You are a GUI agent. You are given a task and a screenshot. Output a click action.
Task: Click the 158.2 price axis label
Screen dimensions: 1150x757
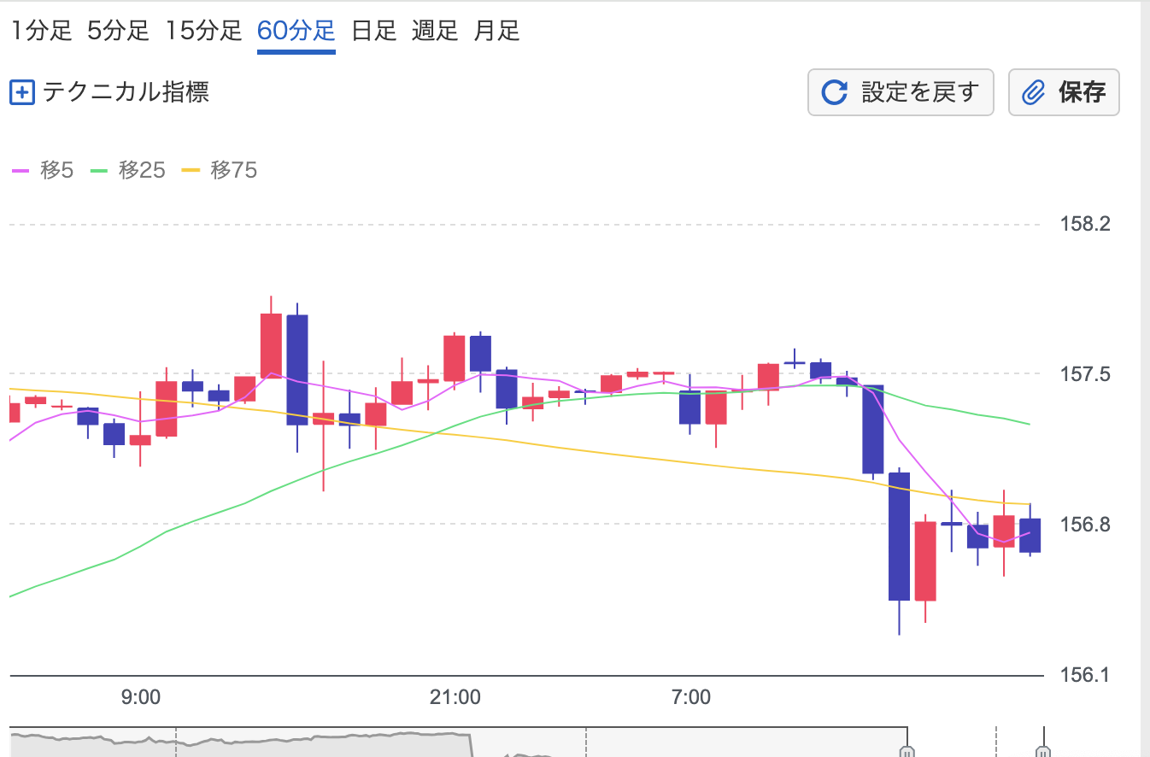(x=1084, y=225)
